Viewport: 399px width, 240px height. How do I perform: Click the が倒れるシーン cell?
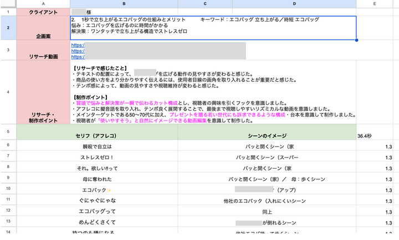point(267,222)
